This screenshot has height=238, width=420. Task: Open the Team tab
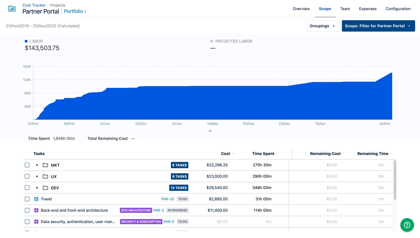345,9
